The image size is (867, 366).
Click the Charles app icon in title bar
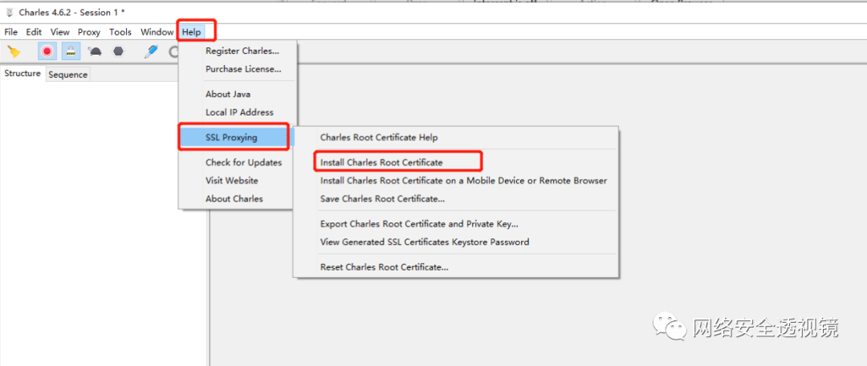coord(10,12)
